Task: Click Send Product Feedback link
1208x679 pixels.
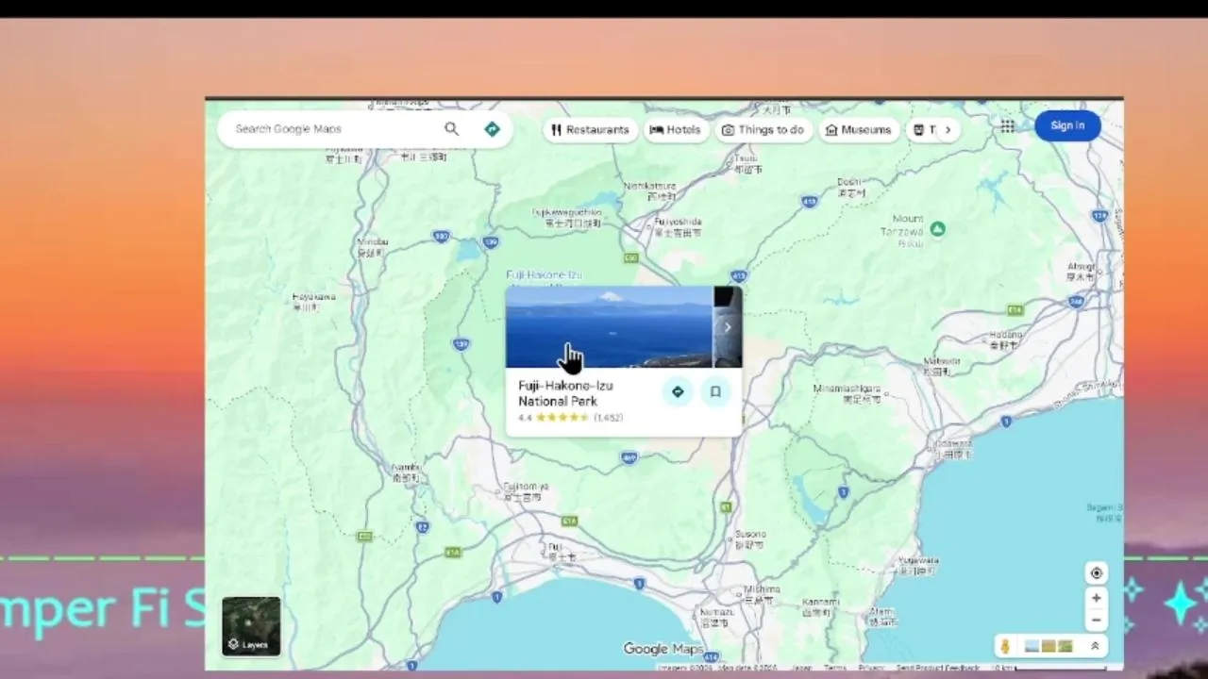Action: [937, 668]
